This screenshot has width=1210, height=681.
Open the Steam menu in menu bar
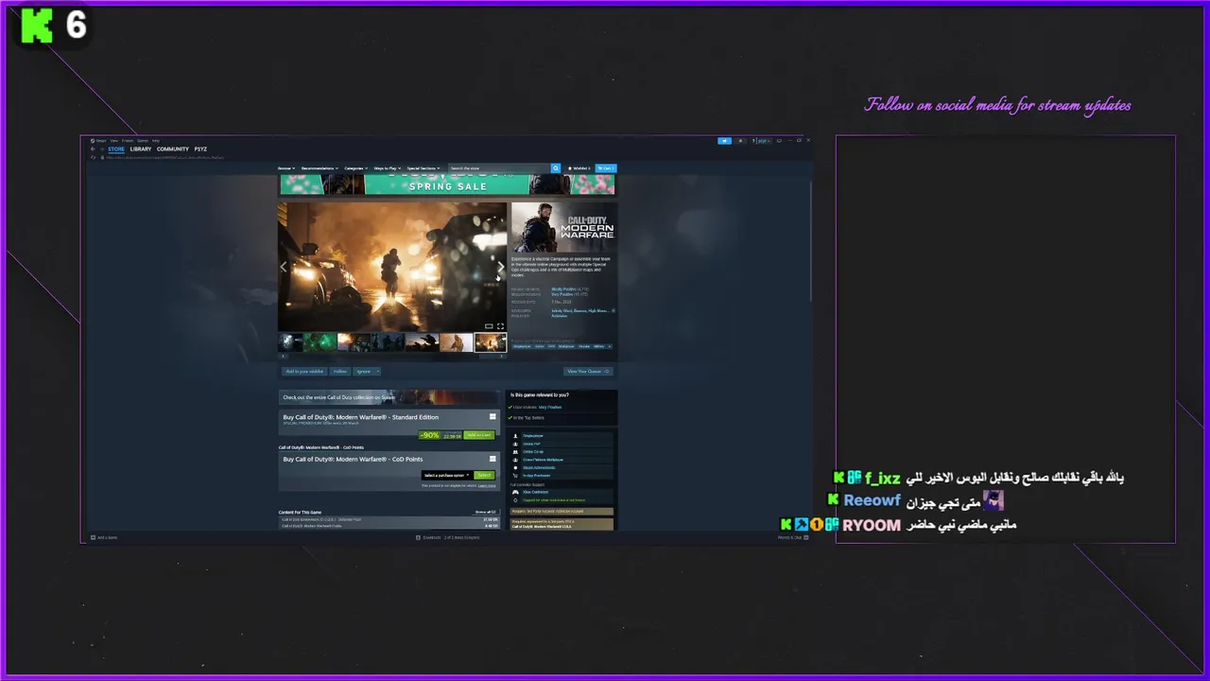pos(100,141)
